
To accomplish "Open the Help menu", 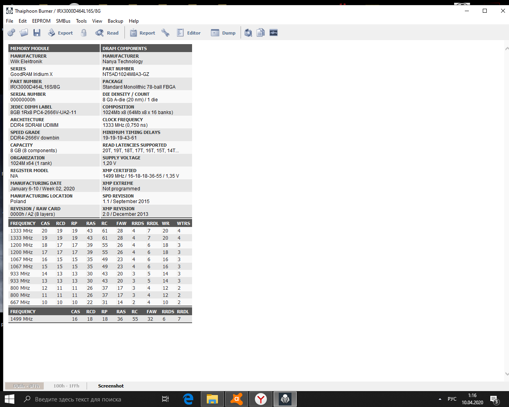I will (134, 21).
